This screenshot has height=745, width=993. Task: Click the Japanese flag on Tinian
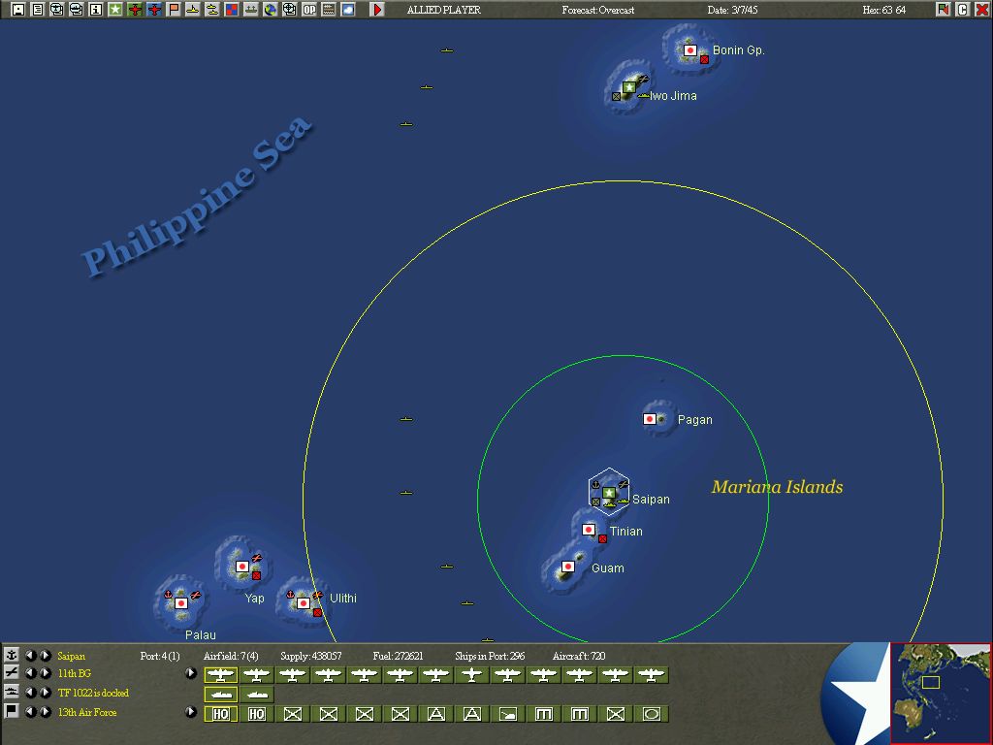click(589, 529)
